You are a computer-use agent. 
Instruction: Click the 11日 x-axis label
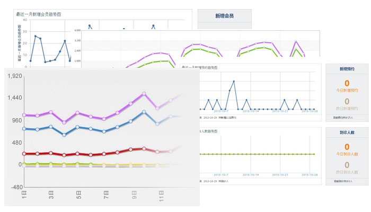point(161,195)
